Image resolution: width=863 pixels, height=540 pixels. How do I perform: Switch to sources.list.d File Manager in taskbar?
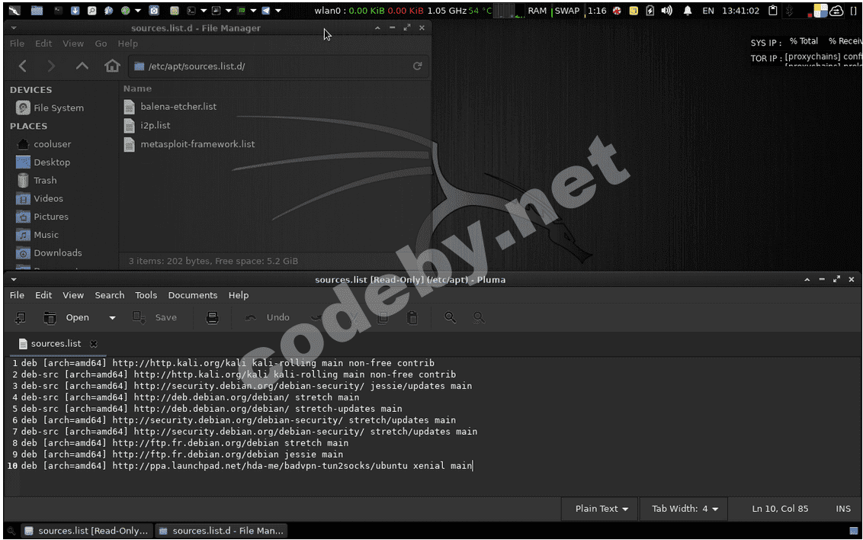coord(221,531)
